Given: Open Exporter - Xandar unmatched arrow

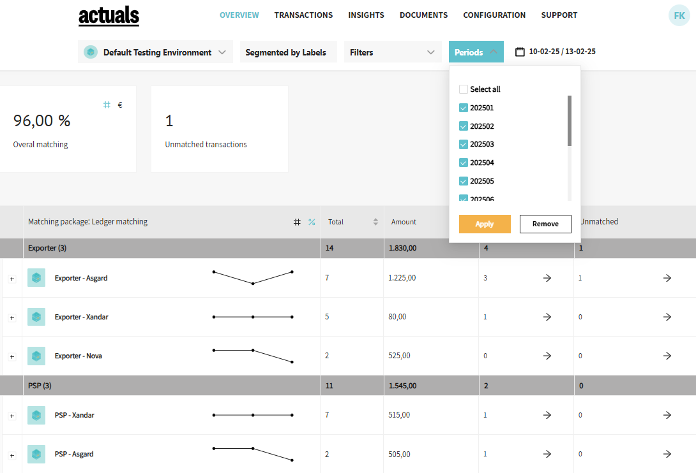Looking at the screenshot, I should [x=667, y=317].
